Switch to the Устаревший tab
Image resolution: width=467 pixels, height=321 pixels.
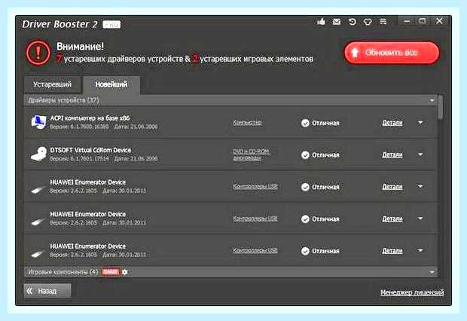[x=52, y=84]
